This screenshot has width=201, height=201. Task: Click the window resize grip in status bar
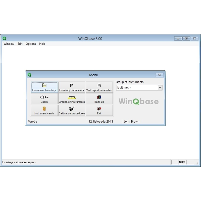[x=197, y=163]
